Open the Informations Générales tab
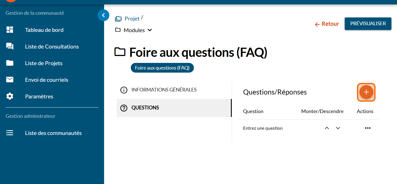Screen dimensions: 397x184 (x=164, y=90)
